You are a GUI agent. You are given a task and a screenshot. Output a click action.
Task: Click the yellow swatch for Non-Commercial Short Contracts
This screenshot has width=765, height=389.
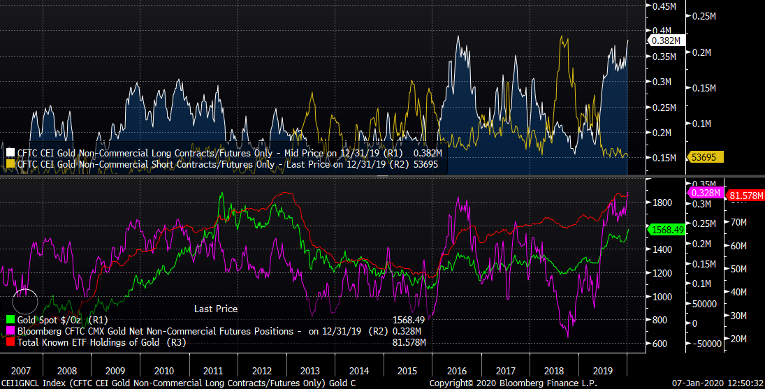[10, 165]
